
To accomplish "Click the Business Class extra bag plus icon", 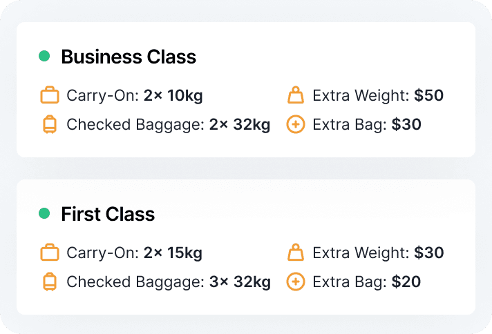I will click(296, 124).
